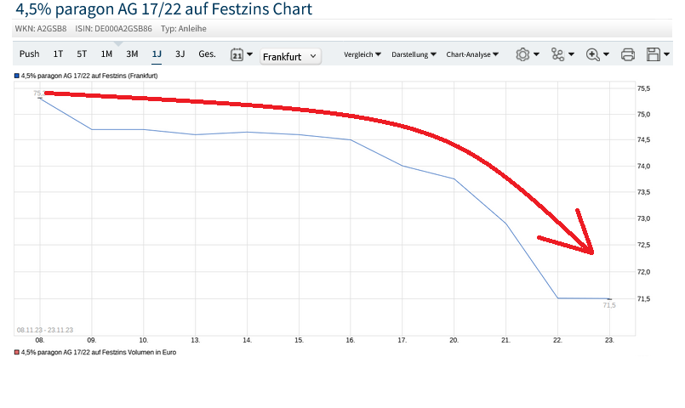Switch chart to 1T range
685x408 pixels.
point(58,54)
